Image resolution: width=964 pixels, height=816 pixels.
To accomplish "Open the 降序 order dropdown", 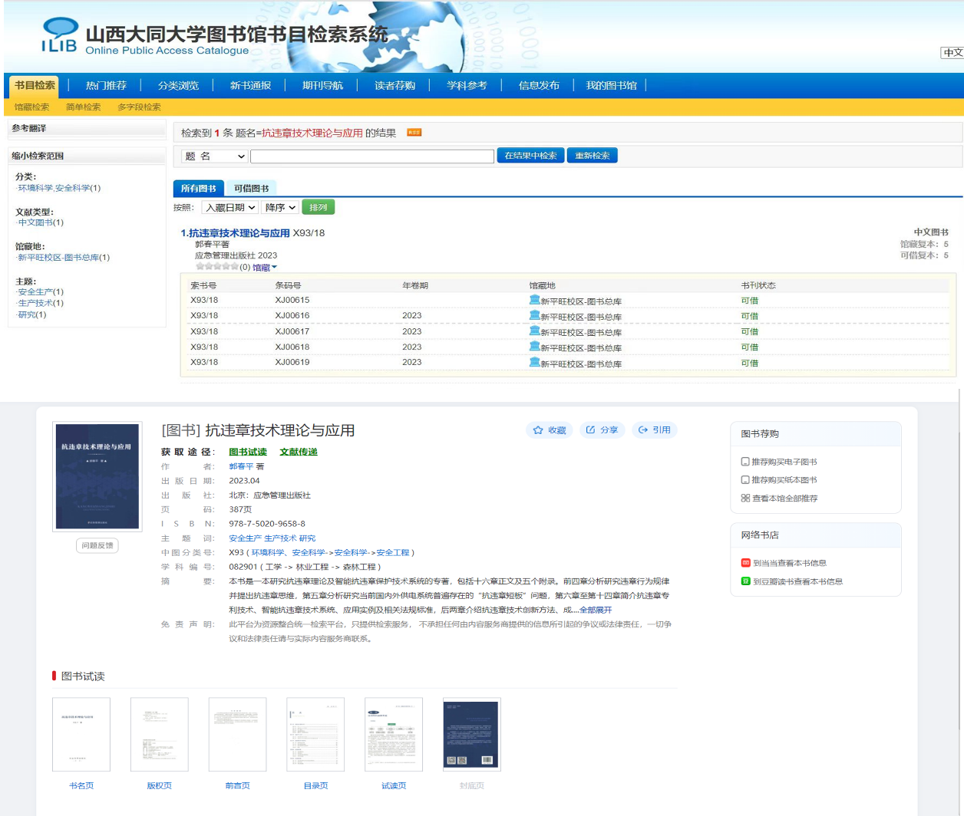I will 279,208.
